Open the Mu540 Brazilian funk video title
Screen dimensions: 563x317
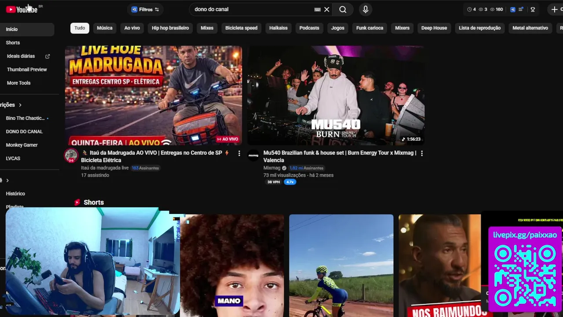(340, 156)
